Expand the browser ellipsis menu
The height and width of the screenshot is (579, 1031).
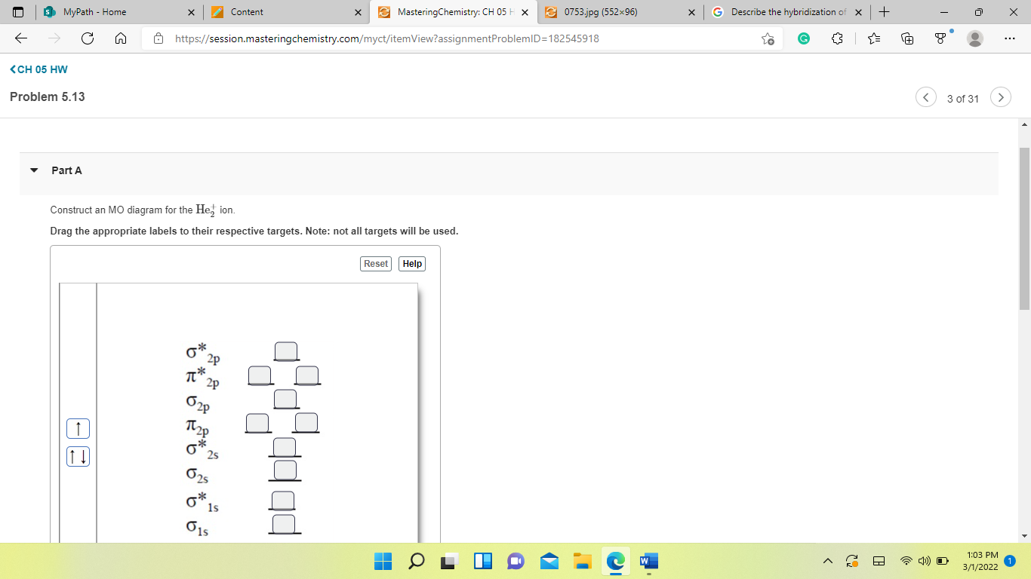[x=1009, y=38]
